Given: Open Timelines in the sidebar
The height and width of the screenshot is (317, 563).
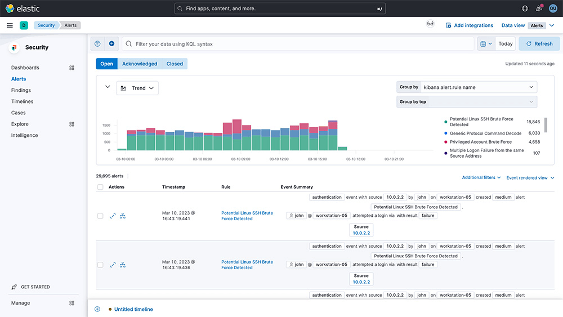Looking at the screenshot, I should click(23, 101).
